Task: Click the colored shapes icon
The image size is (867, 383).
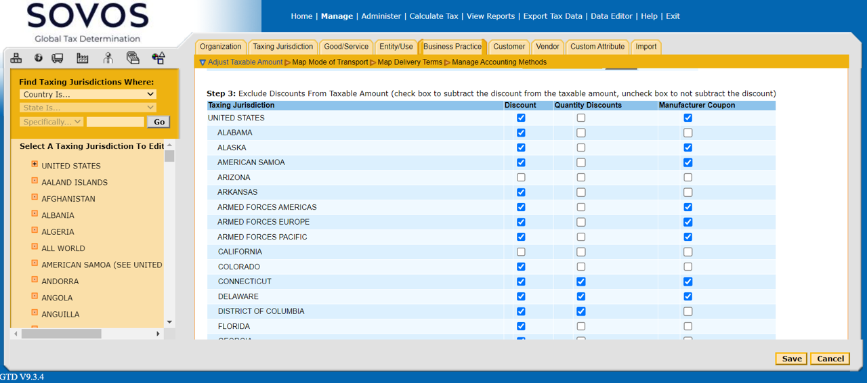Action: [x=158, y=58]
